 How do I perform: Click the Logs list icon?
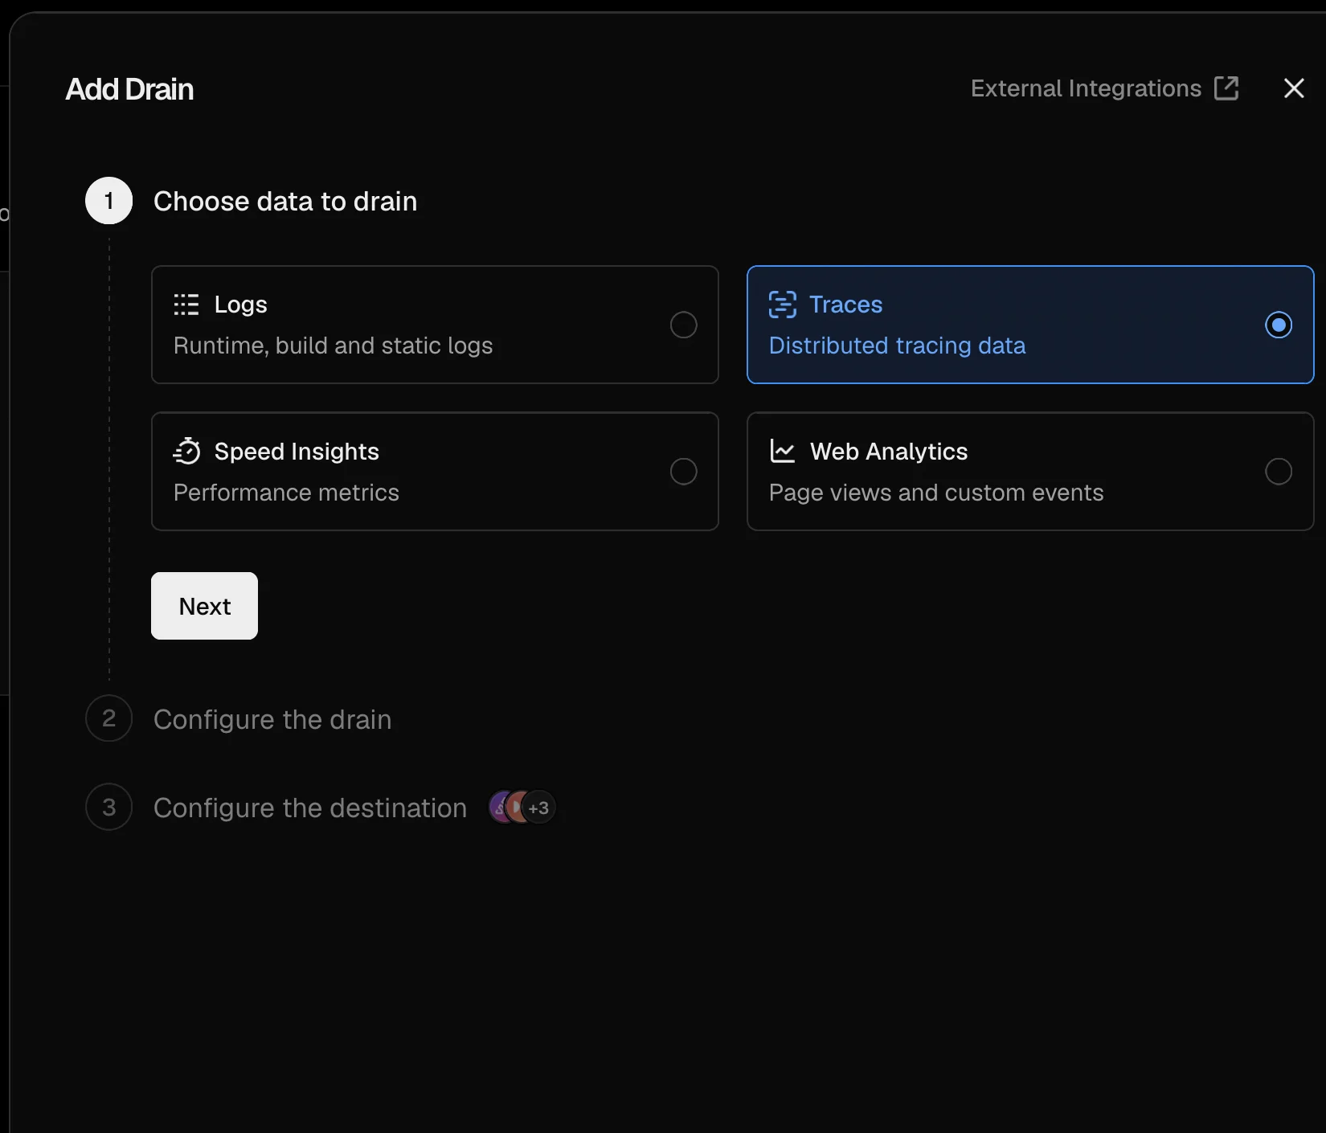186,305
